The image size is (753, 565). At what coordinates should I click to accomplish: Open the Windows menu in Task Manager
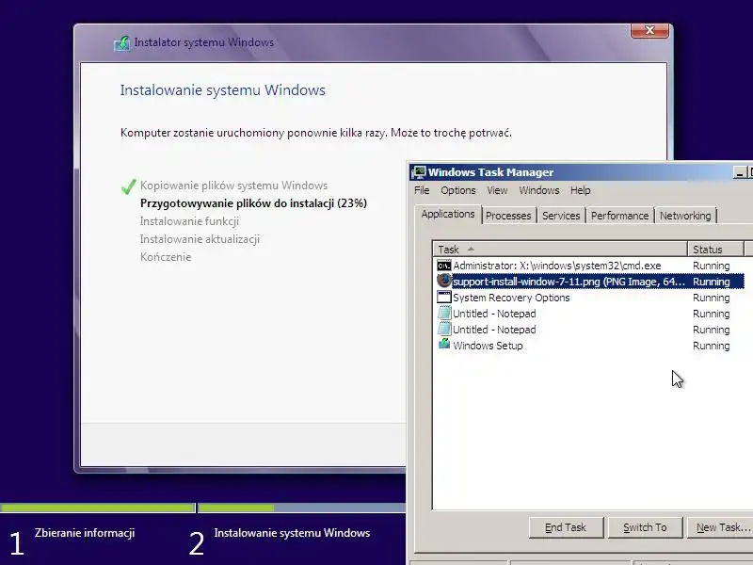point(538,190)
